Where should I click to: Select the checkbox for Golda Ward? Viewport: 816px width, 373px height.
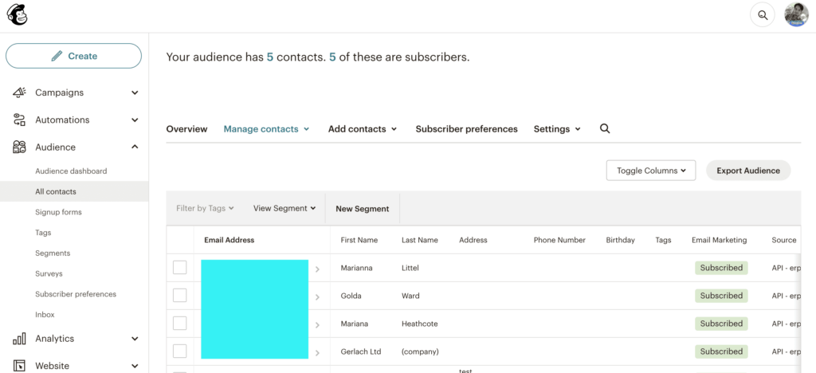(179, 296)
